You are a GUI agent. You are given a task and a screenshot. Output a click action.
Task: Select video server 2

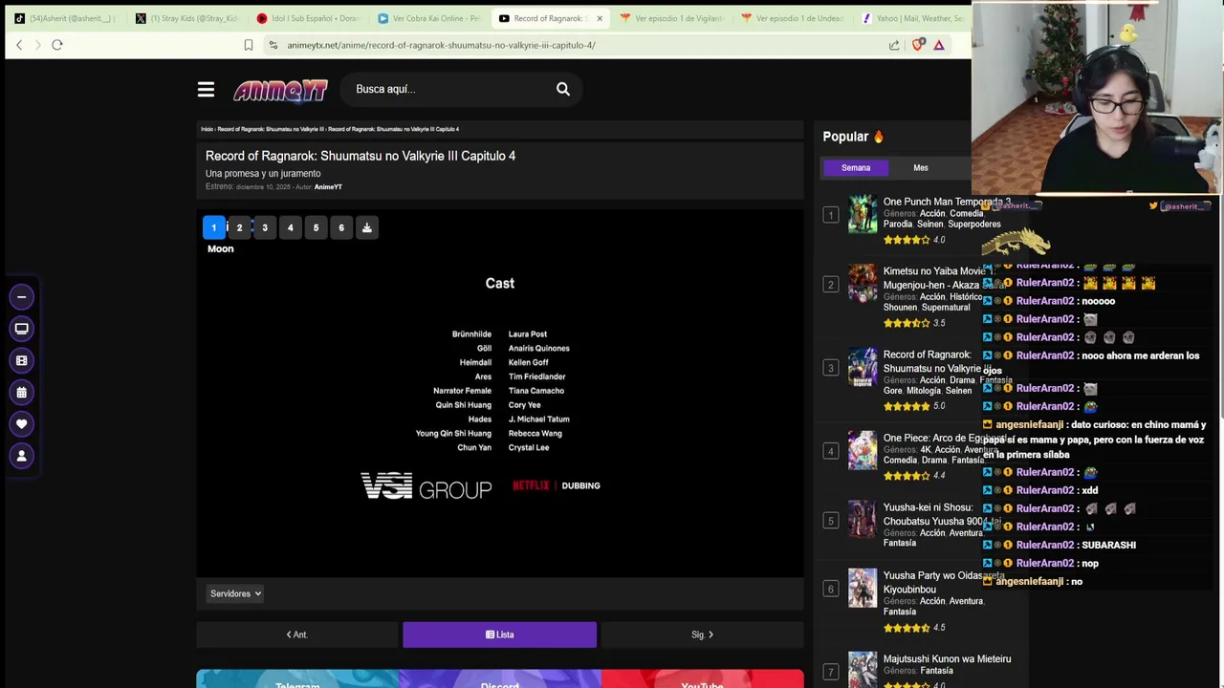point(239,227)
